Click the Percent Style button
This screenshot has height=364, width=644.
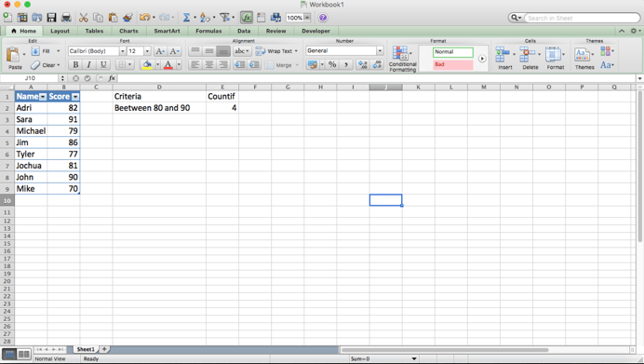(332, 64)
